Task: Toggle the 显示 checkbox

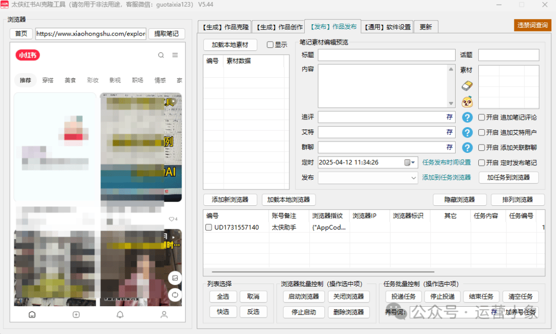Action: pyautogui.click(x=270, y=45)
